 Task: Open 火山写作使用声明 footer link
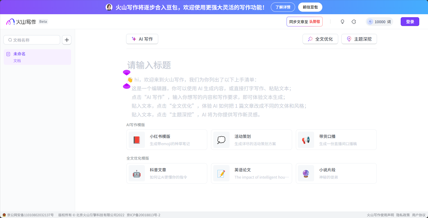[380, 215]
